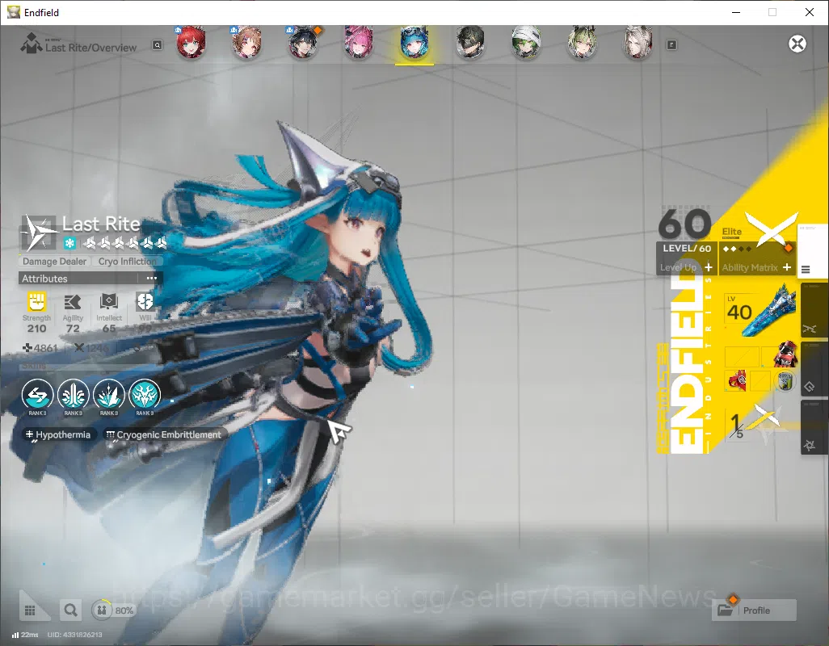Select the silver-haired operator portrait

(x=638, y=43)
